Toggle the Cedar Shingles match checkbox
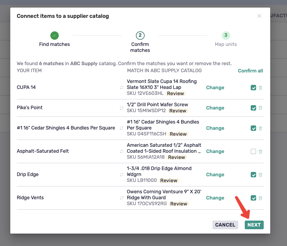The width and height of the screenshot is (287, 246). (253, 128)
